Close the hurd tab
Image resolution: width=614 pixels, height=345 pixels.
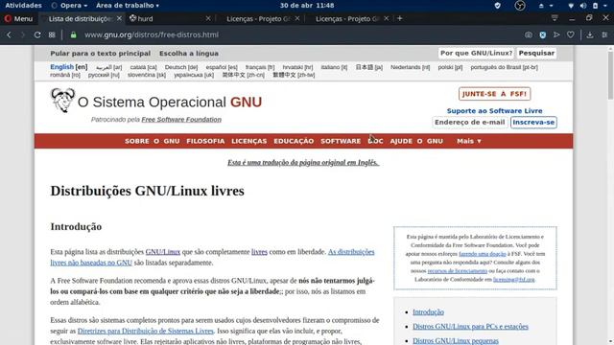click(208, 18)
